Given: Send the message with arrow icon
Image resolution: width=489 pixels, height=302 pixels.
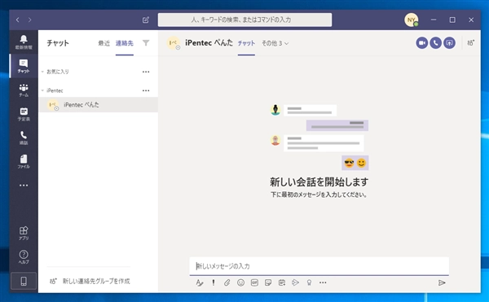Looking at the screenshot, I should coord(442,282).
